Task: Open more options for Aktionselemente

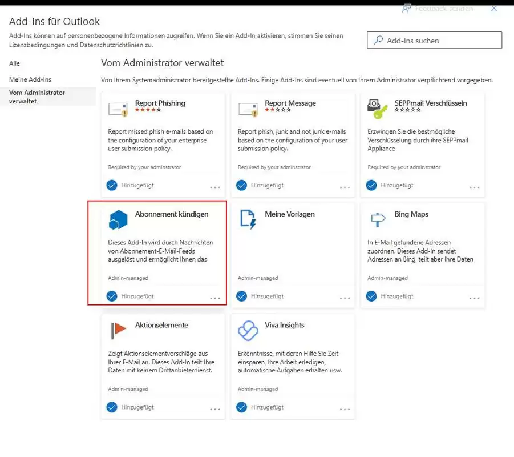Action: click(215, 409)
